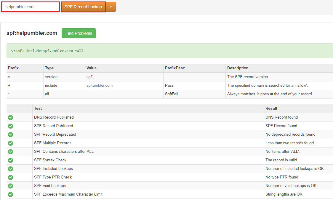Click the Prefix column header
The width and height of the screenshot is (333, 200).
point(13,68)
